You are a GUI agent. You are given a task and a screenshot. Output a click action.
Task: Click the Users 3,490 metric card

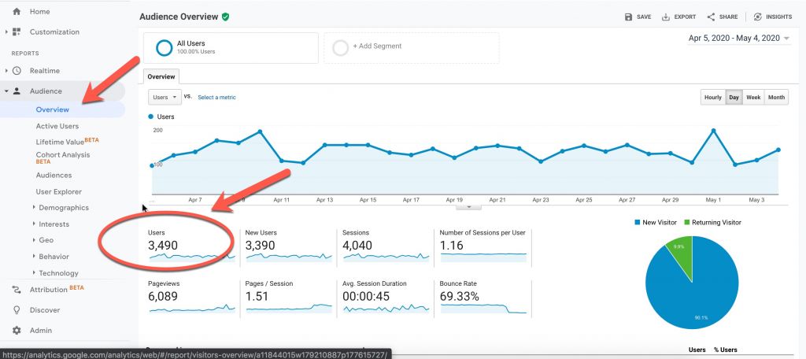(x=191, y=247)
